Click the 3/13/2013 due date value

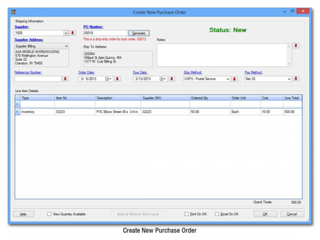(143, 79)
